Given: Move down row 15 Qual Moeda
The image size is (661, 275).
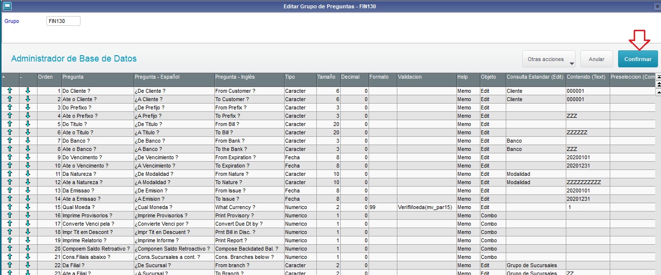Looking at the screenshot, I should [27, 207].
